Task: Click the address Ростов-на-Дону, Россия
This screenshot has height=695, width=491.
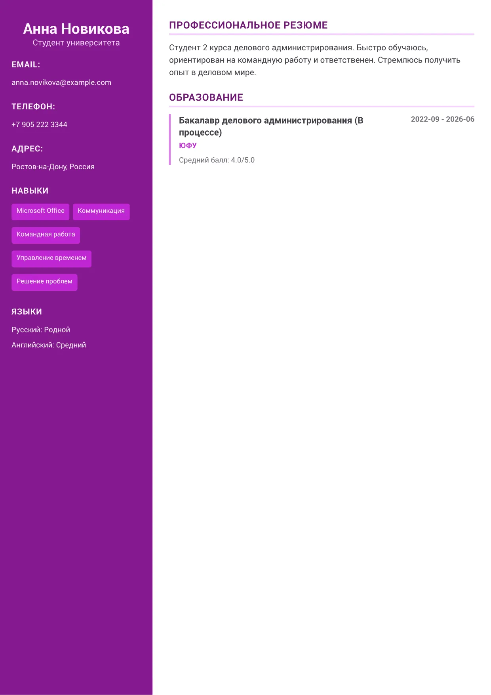Action: [53, 166]
